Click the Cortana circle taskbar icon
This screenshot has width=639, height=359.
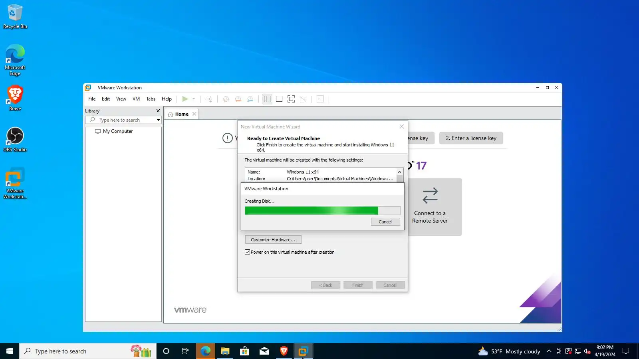(166, 351)
